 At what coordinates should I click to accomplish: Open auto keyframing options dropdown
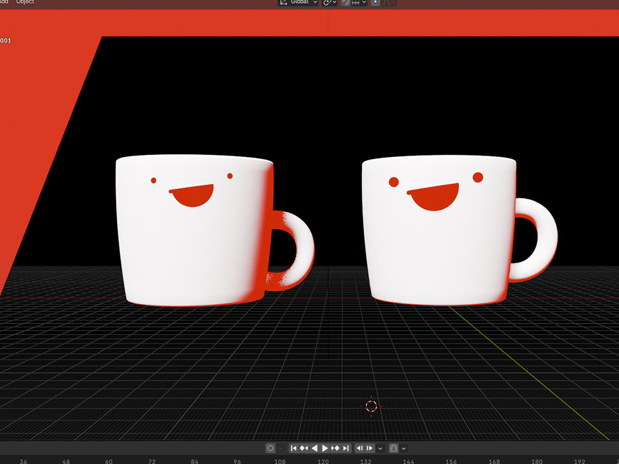(x=280, y=448)
